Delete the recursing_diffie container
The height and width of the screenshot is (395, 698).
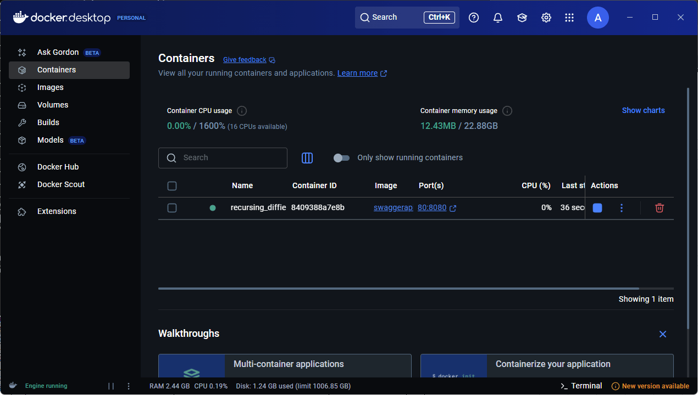660,208
